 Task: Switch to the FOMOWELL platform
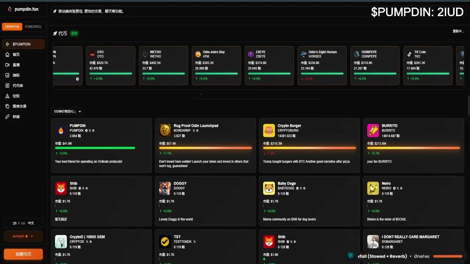(33, 27)
